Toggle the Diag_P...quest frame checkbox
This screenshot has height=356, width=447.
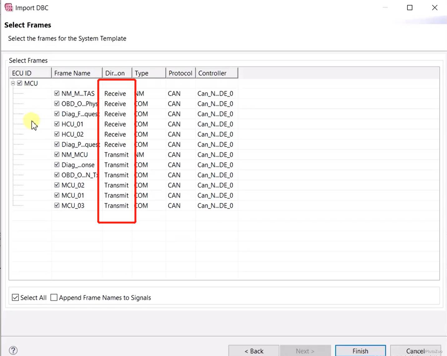pos(57,144)
